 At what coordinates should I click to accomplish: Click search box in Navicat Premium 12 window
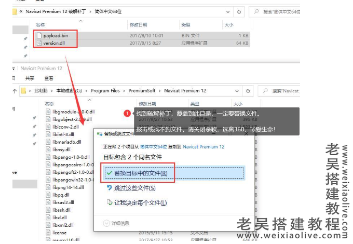point(279,91)
